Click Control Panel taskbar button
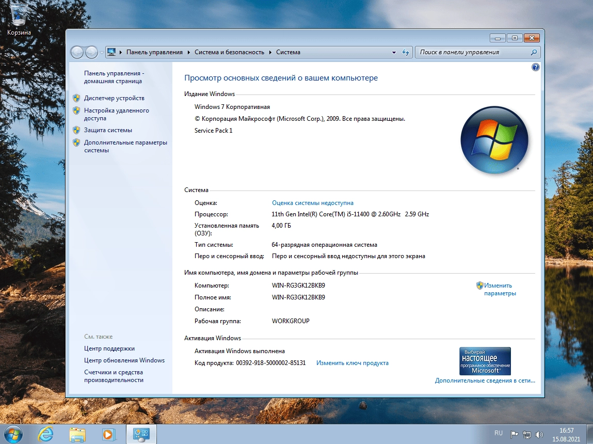 (x=141, y=434)
